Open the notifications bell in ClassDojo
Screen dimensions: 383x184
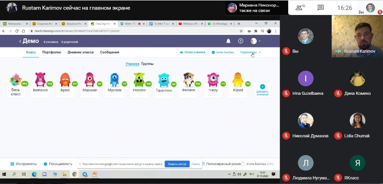pyautogui.click(x=228, y=41)
